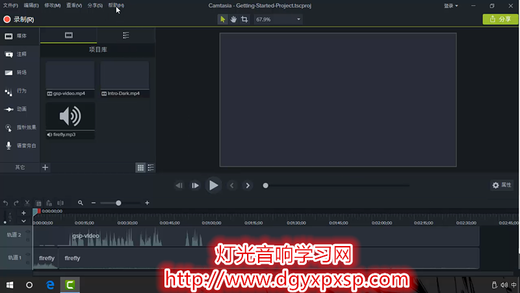The width and height of the screenshot is (520, 293).
Task: Click the undo arrow in timeline toolbar
Action: tap(6, 203)
